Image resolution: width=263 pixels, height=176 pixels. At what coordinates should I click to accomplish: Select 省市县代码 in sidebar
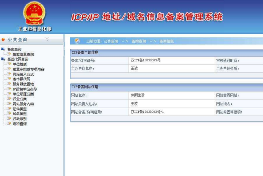(x=22, y=79)
